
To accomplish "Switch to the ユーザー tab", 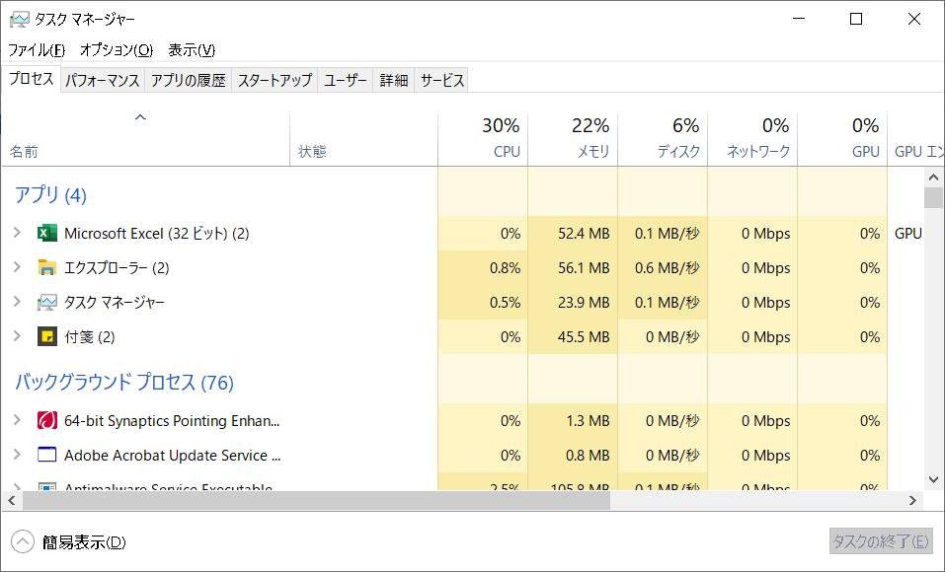I will pyautogui.click(x=346, y=80).
